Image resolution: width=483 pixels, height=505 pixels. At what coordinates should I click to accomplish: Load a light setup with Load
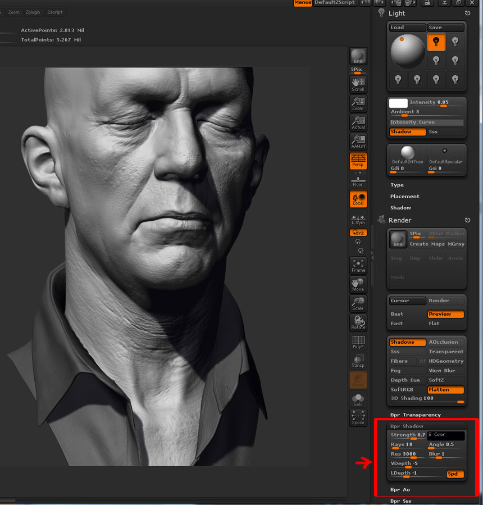407,28
